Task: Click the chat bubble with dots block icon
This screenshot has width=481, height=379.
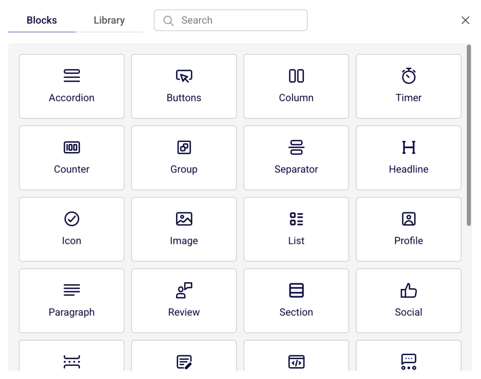Action: tap(409, 362)
